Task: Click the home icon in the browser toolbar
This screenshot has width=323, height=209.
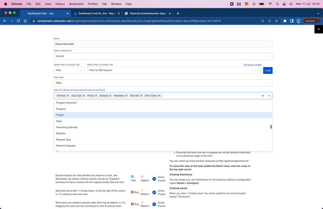Action: click(x=25, y=21)
